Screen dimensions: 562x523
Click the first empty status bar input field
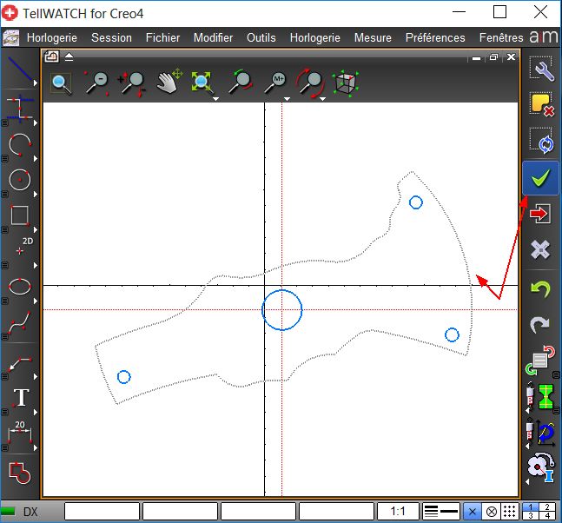pos(102,512)
